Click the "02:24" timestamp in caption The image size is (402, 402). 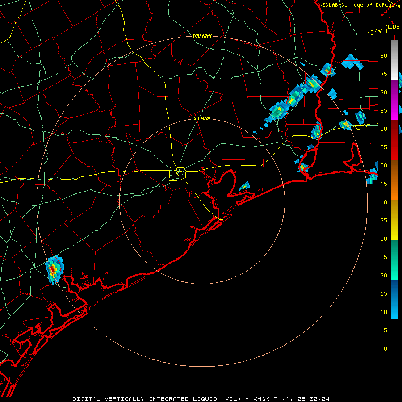pos(319,399)
